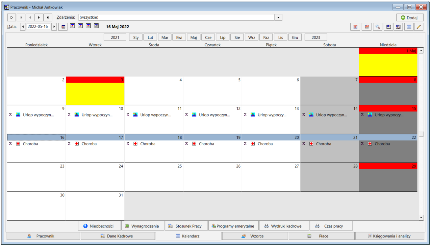
Task: Select month Sty
Action: (136, 37)
